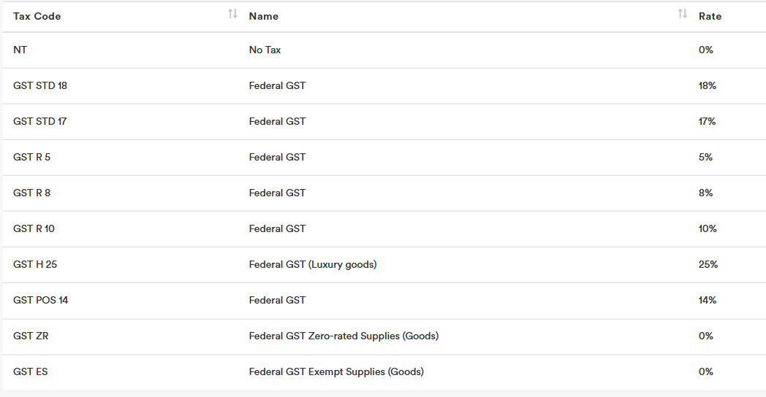Click 'Federal GST Zero-rated Supplies (Goods)' name
The width and height of the screenshot is (766, 397).
click(x=344, y=336)
